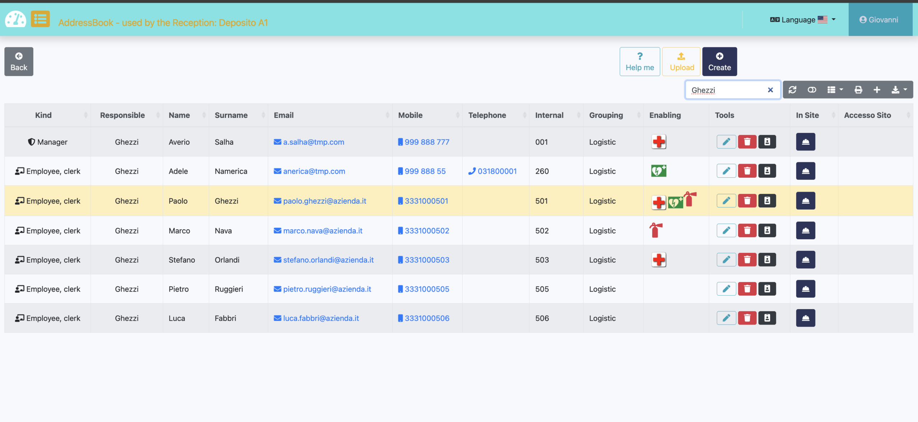The width and height of the screenshot is (918, 422).
Task: Sort table by Internal column header
Action: point(549,115)
